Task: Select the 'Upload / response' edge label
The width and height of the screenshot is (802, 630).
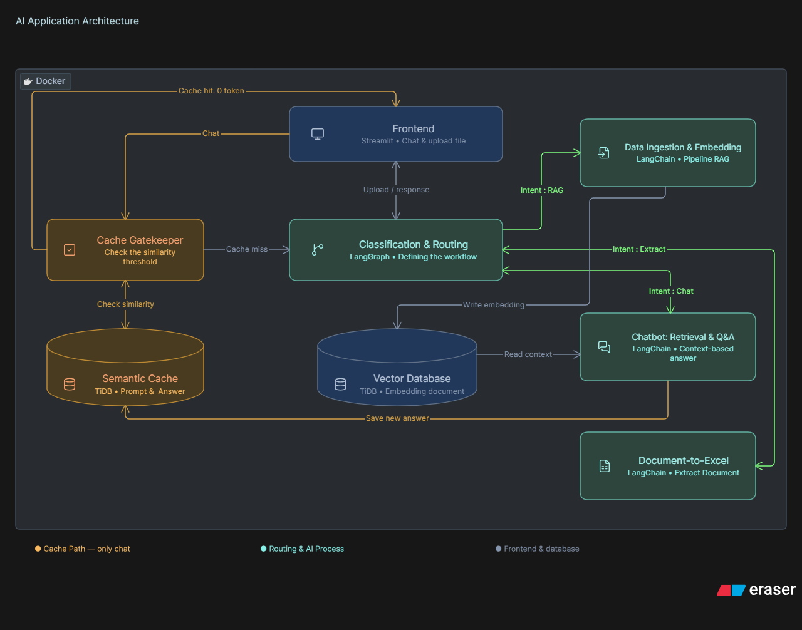Action: coord(397,190)
